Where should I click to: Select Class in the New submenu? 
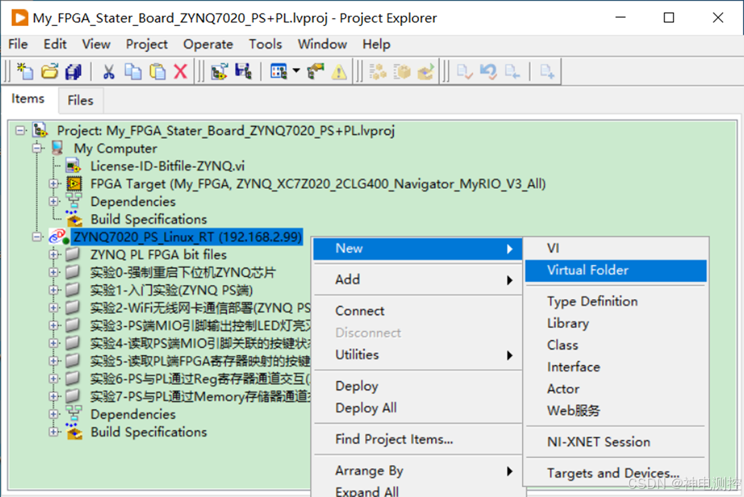[x=615, y=346]
